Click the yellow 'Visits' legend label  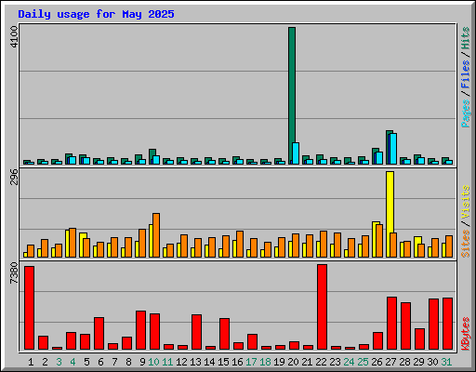(466, 203)
